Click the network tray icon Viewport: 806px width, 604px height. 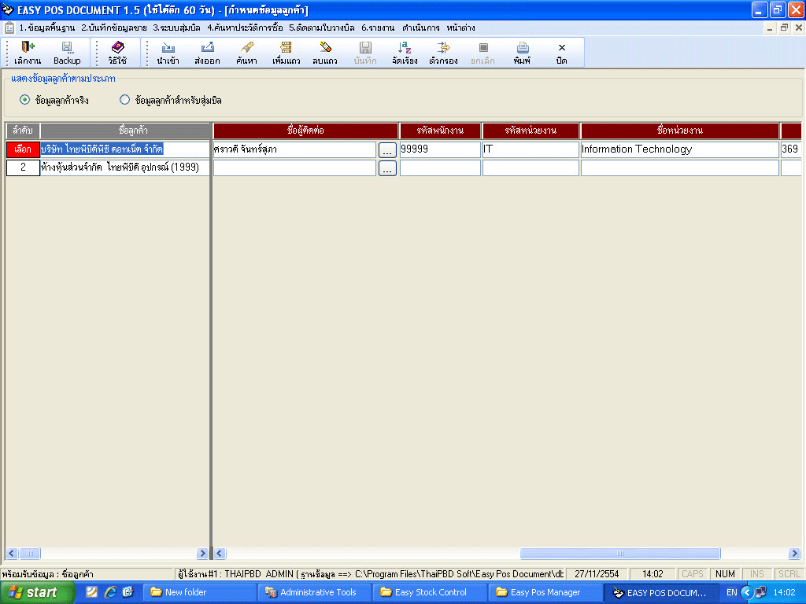pyautogui.click(x=761, y=592)
